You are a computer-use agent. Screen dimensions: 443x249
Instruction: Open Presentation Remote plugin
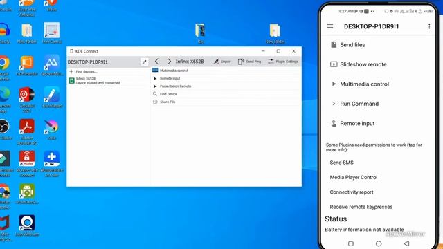pyautogui.click(x=226, y=86)
